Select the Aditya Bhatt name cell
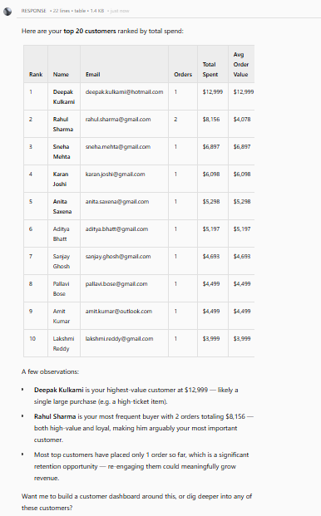Screen dimensions: 321x516 (64, 233)
